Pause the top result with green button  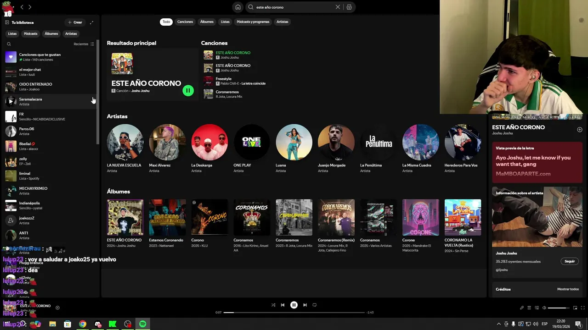click(188, 90)
